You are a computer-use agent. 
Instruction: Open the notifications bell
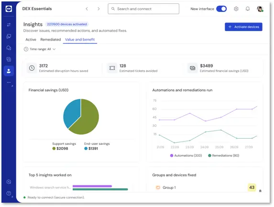click(248, 9)
